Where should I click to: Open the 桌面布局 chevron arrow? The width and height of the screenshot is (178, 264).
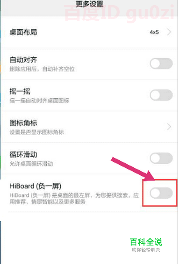click(169, 32)
